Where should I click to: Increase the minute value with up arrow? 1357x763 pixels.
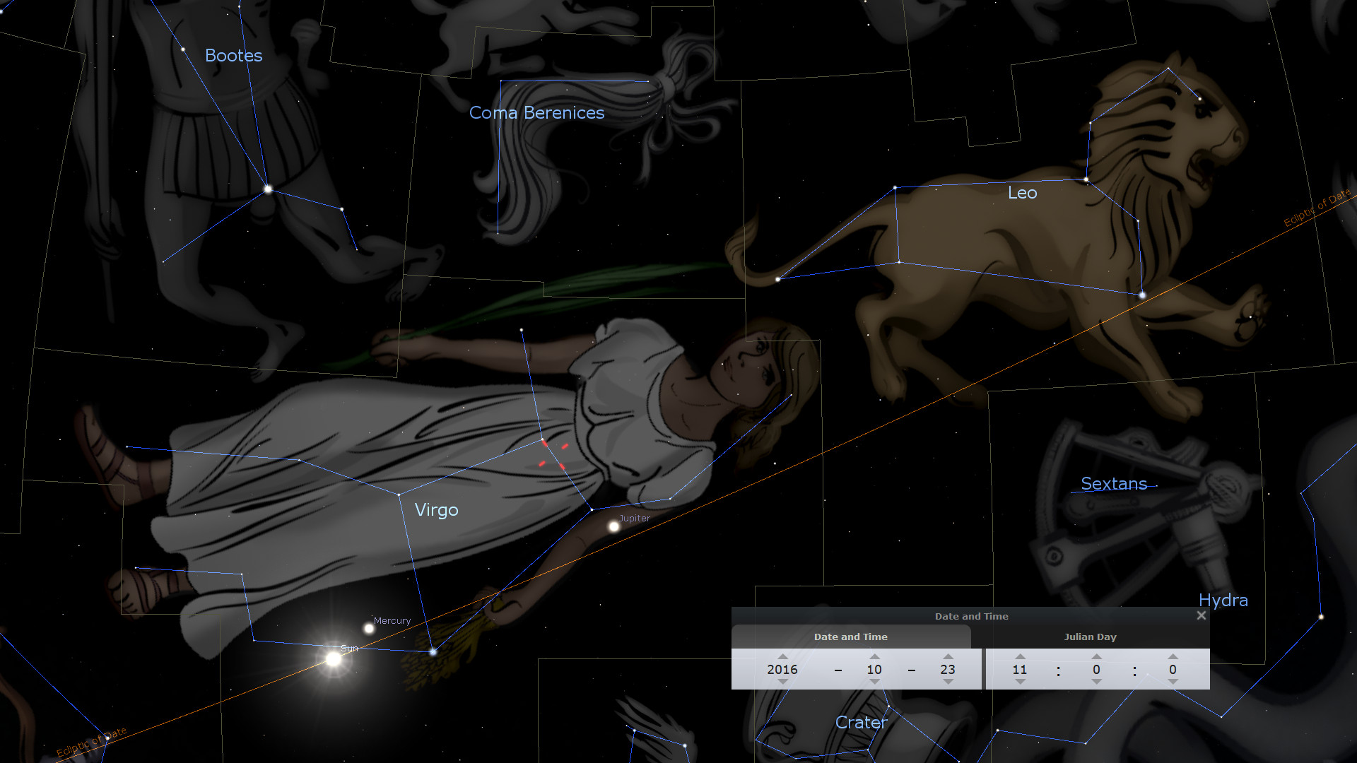point(1096,656)
